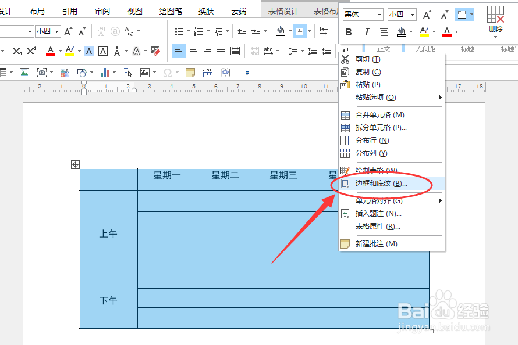Screen dimensions: 518x345
Task: Toggle italic with the I button
Action: click(x=367, y=31)
